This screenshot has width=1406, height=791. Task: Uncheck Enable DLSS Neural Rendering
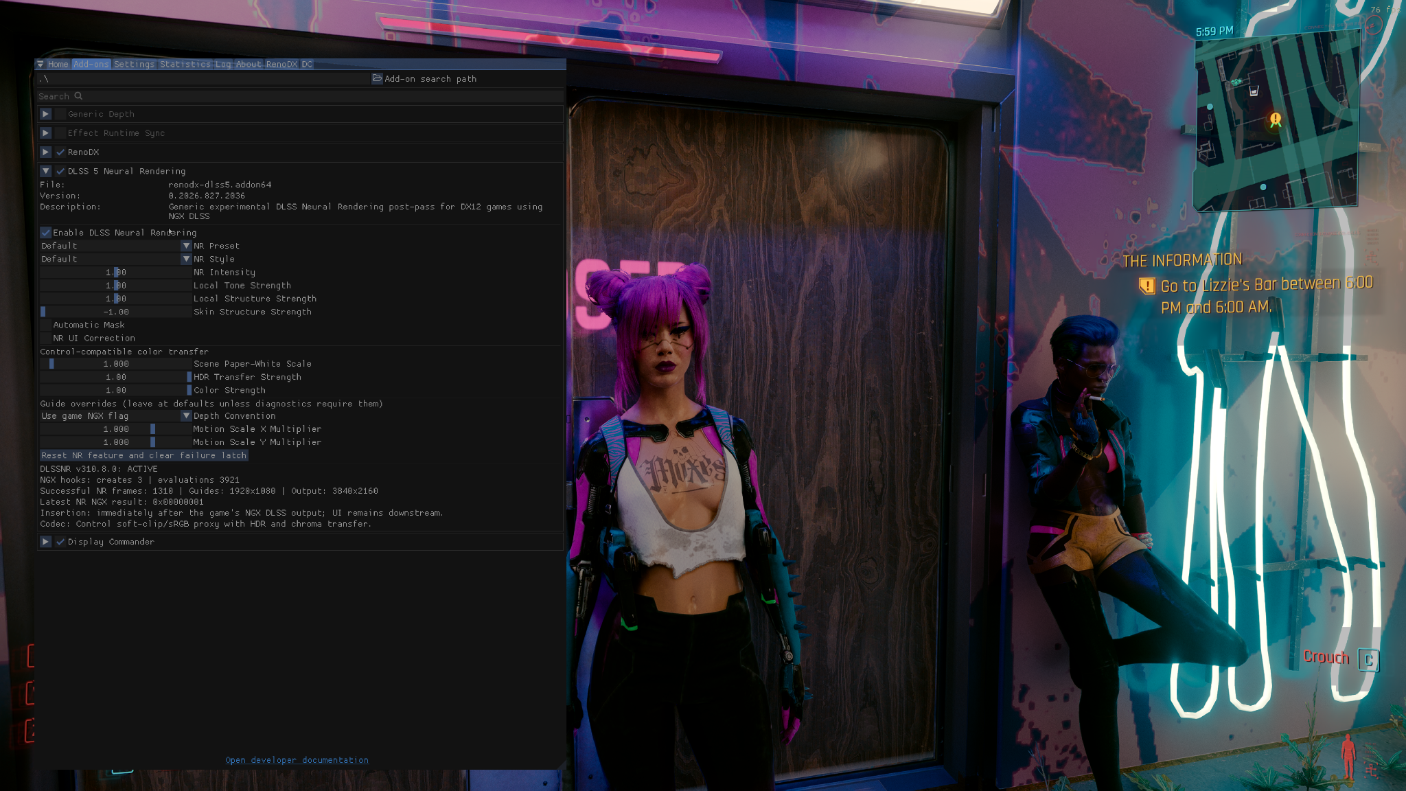46,233
